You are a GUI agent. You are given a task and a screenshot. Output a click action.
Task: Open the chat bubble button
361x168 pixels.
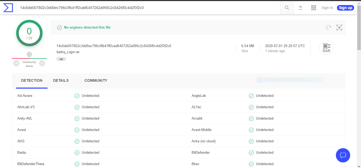[x=343, y=155]
